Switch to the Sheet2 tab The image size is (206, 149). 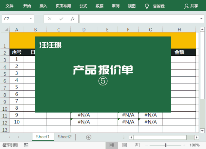click(65, 137)
